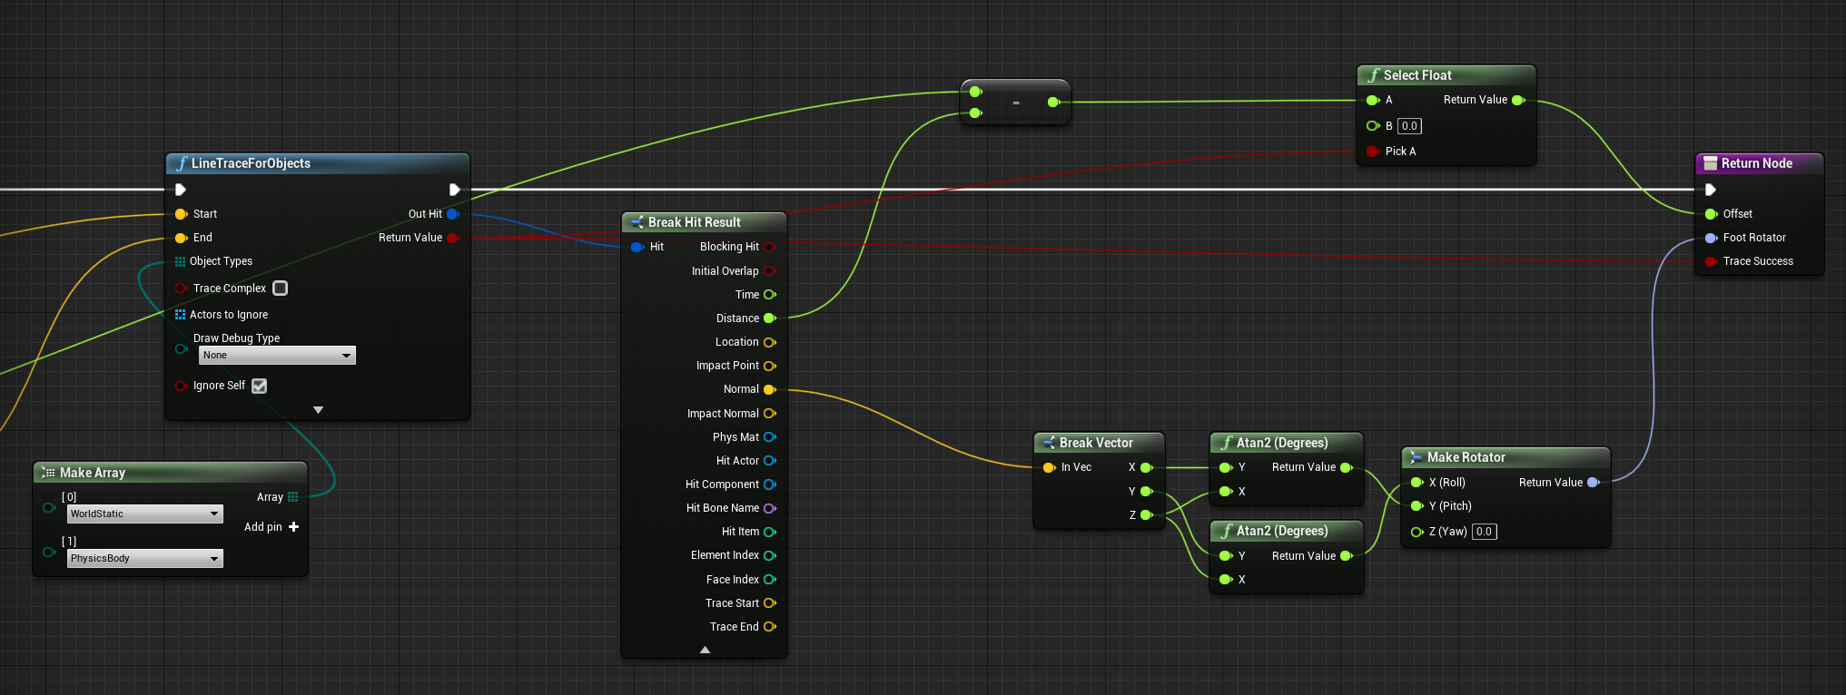Click the Blocking Hit output pin

tap(770, 247)
